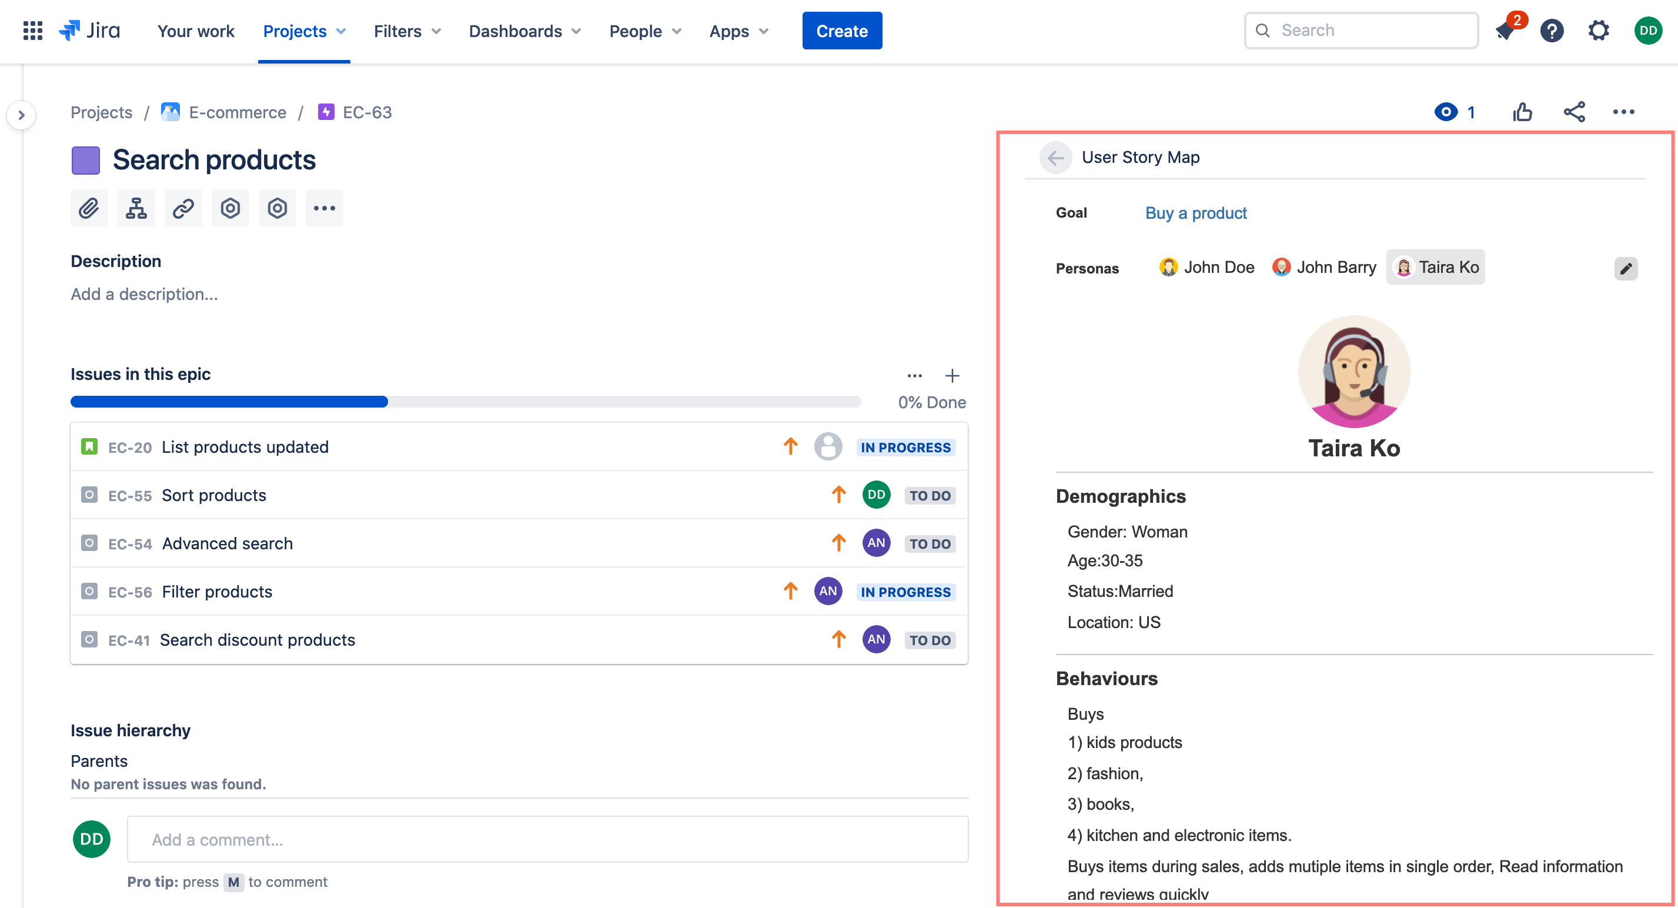Screen dimensions: 1678x908
Task: Open the app switcher grid icon
Action: [x=32, y=31]
